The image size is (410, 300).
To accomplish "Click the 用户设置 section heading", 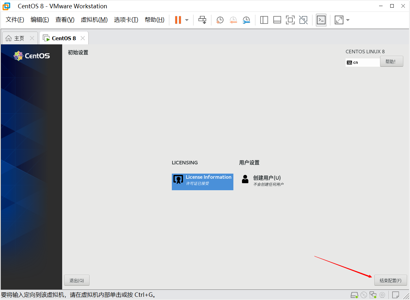I will (x=249, y=162).
